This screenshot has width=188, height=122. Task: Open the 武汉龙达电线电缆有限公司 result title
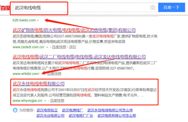tap(79, 57)
